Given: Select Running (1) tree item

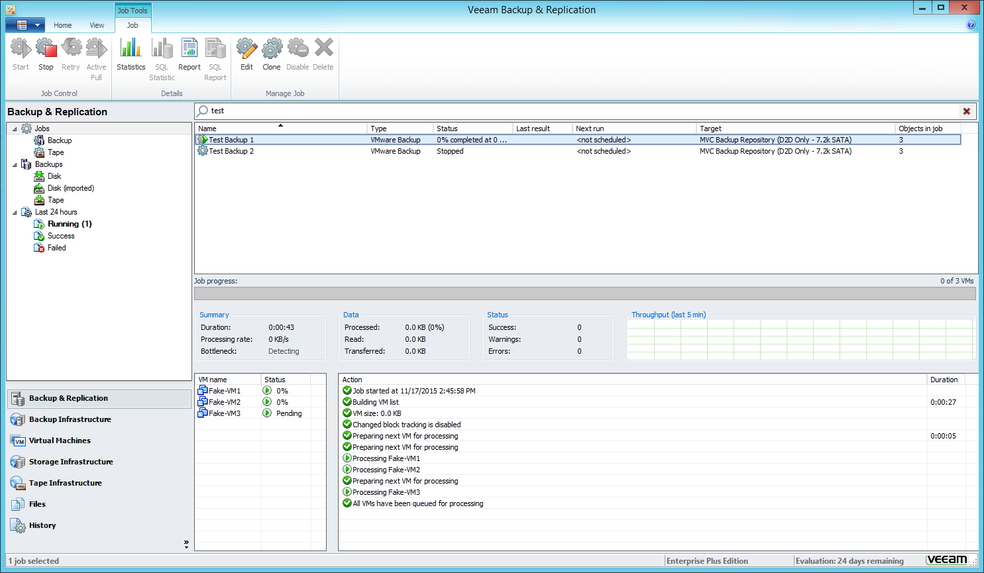Looking at the screenshot, I should (x=70, y=224).
